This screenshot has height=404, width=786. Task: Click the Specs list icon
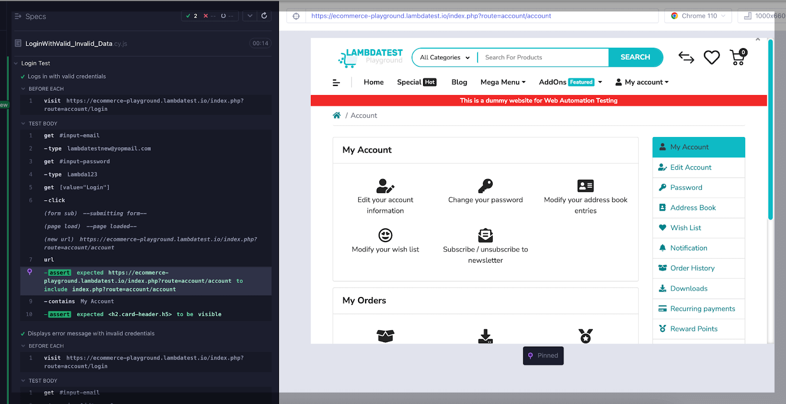click(x=18, y=16)
